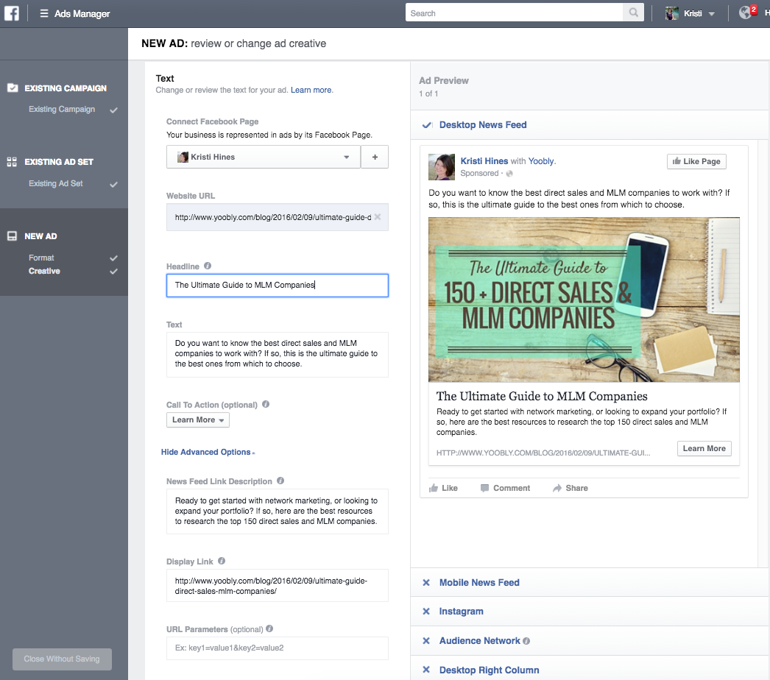Viewport: 770px width, 680px height.
Task: Click the Existing Ad Set grid icon
Action: 13,161
